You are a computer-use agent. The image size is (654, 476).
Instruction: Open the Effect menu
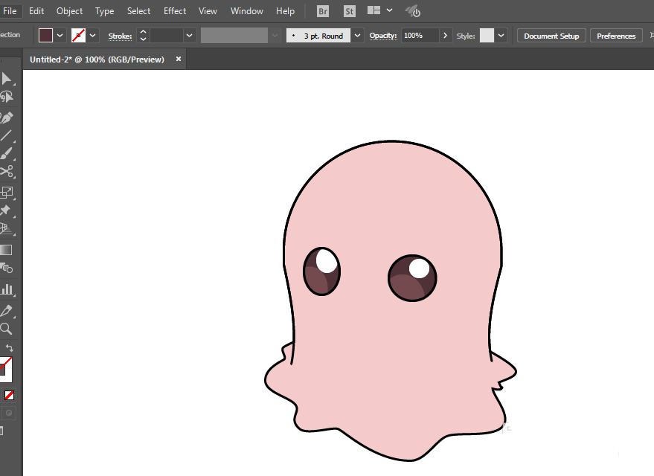click(x=175, y=11)
